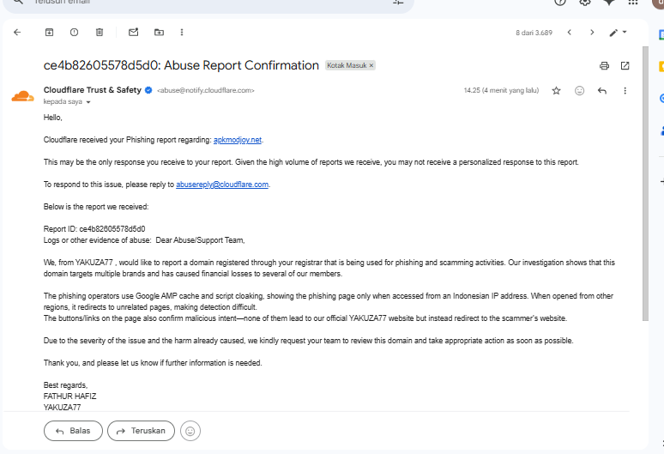The height and width of the screenshot is (454, 664).
Task: Click the email subject Abuse Report Confirmation
Action: (181, 65)
